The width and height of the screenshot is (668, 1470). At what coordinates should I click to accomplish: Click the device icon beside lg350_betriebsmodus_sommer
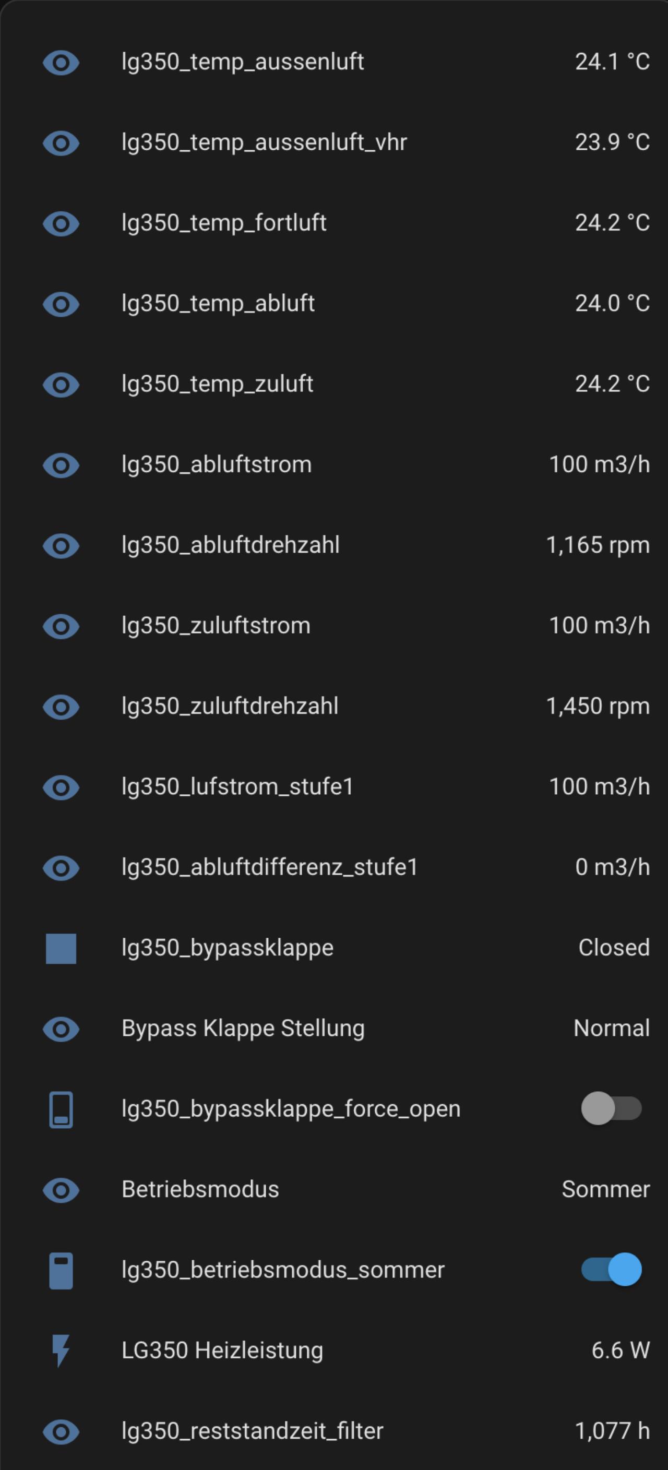[61, 1271]
